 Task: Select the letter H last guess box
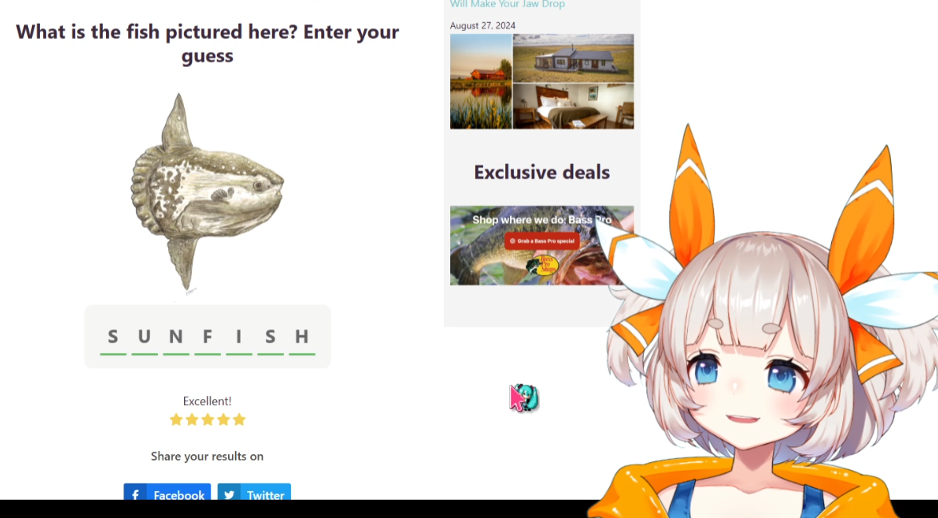click(x=302, y=338)
